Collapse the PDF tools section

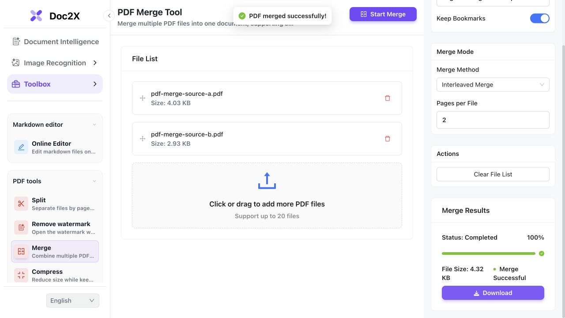click(x=94, y=181)
